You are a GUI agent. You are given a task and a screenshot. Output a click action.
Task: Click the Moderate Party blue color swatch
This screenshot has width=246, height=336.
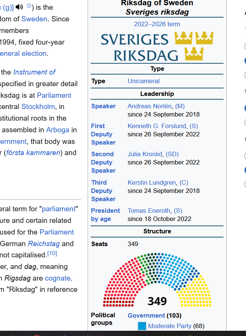click(x=142, y=326)
